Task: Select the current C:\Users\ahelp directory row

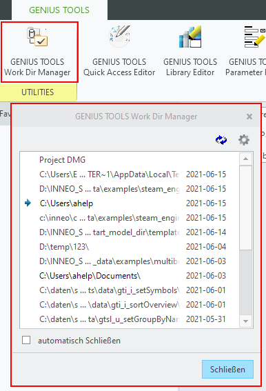Action: [130, 203]
